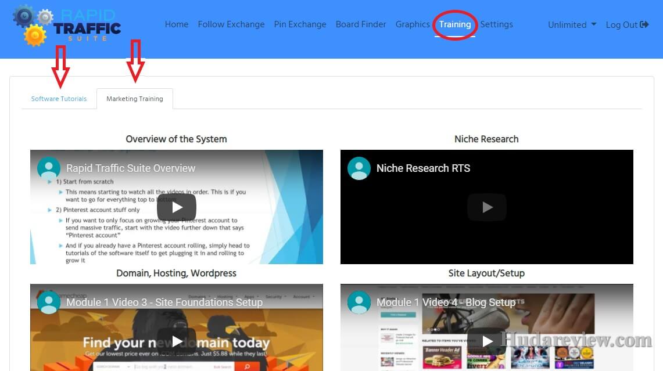Click the Niche Research RTS channel avatar
Screen dimensions: 663x371
pos(359,168)
